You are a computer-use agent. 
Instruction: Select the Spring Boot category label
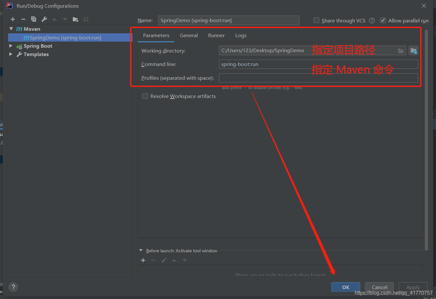[x=38, y=46]
